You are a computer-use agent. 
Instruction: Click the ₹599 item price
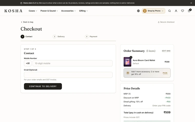click(167, 62)
